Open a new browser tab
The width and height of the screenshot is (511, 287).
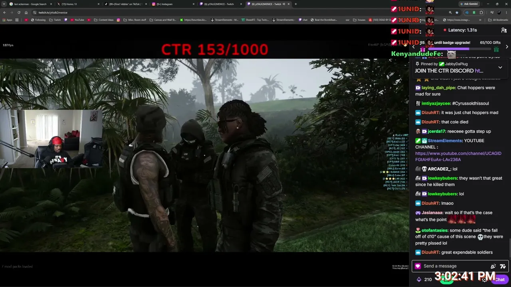tap(295, 4)
